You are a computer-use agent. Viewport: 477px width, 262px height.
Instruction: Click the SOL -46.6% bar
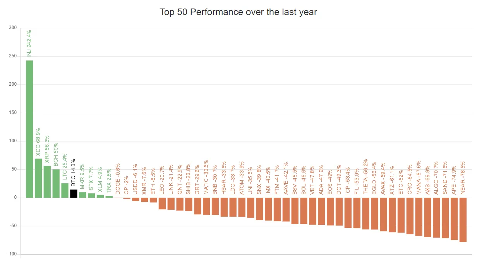tap(304, 211)
